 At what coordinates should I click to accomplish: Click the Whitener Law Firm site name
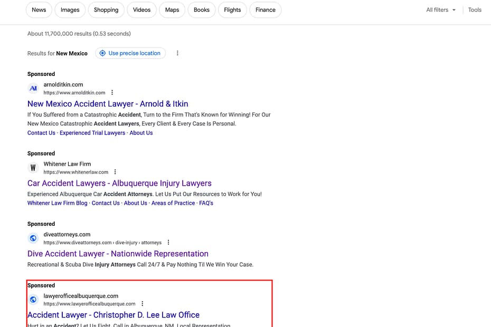pyautogui.click(x=67, y=164)
